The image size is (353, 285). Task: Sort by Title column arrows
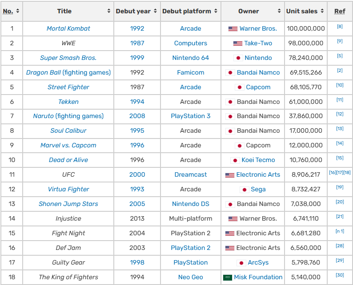pos(109,11)
